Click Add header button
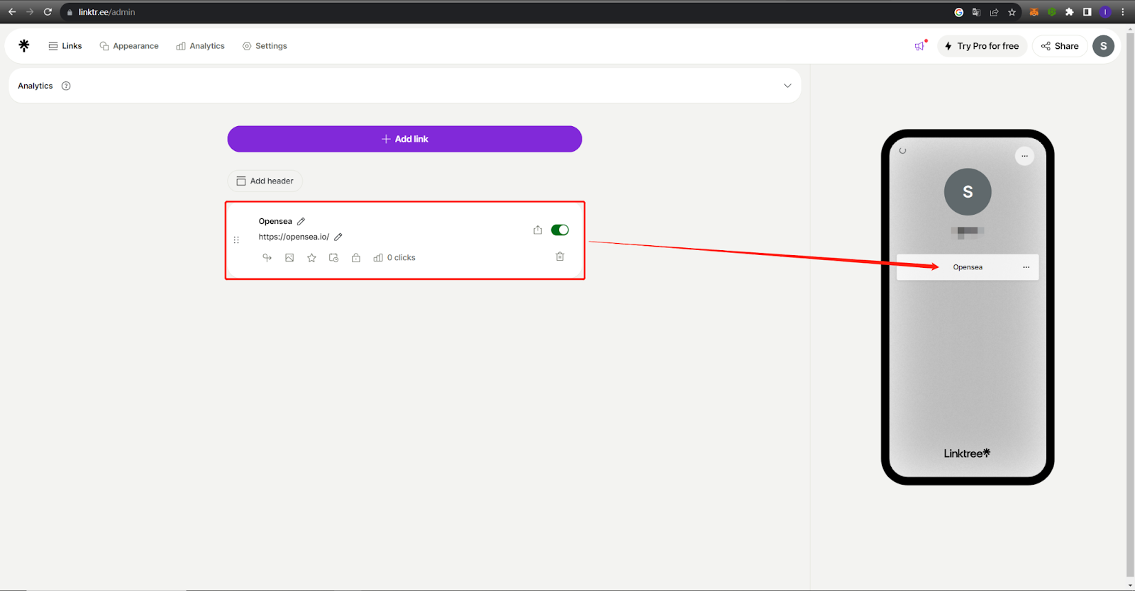Viewport: 1135px width, 591px height. [x=265, y=181]
